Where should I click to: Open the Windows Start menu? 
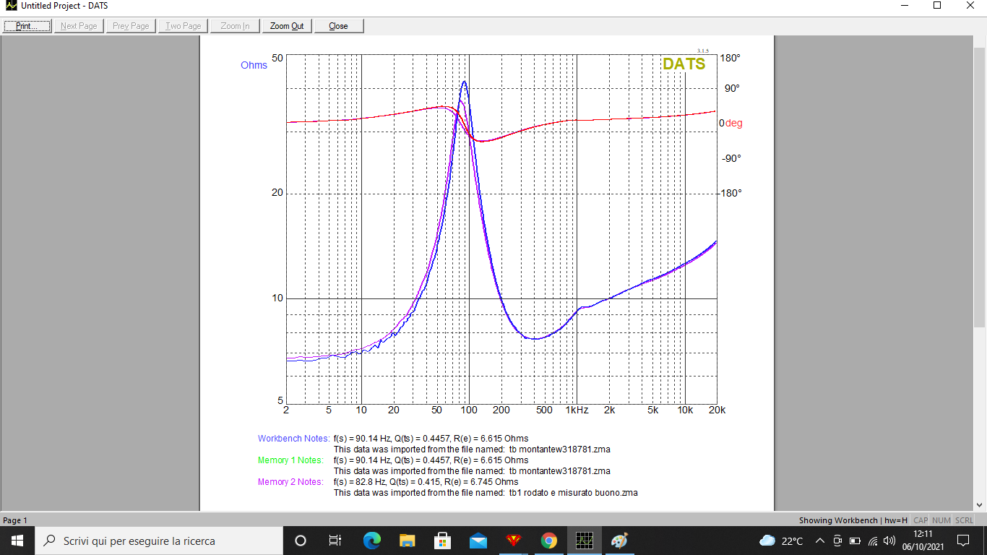17,541
